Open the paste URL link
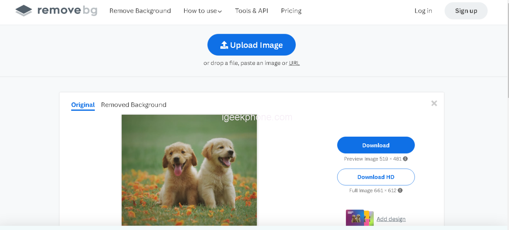The height and width of the screenshot is (230, 509). click(294, 63)
